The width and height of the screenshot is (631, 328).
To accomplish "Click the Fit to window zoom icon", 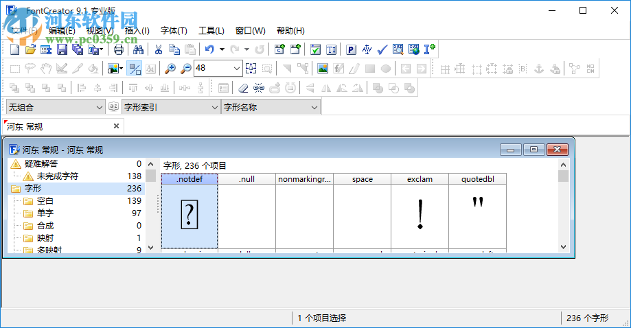I will [x=251, y=69].
